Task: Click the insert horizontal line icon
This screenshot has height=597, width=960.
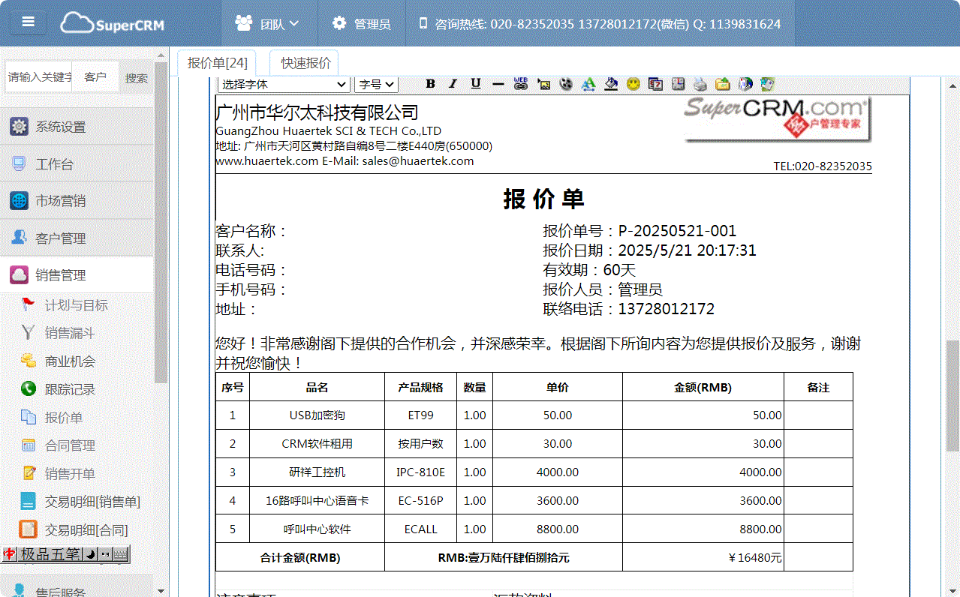Action: [x=498, y=84]
